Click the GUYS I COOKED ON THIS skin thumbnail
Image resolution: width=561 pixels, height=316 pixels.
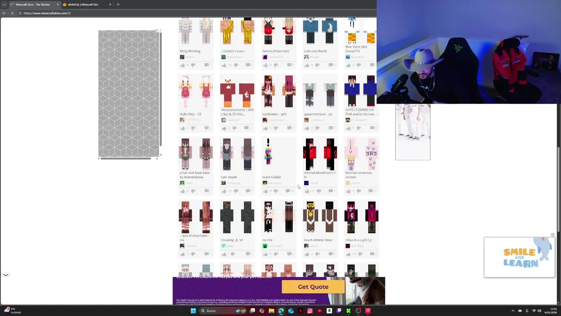(x=361, y=91)
